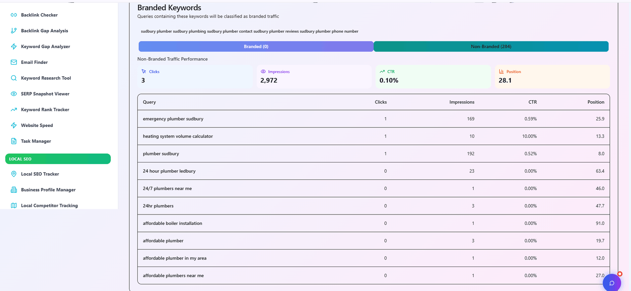Sort table by Position column header
The image size is (631, 291).
coord(596,102)
